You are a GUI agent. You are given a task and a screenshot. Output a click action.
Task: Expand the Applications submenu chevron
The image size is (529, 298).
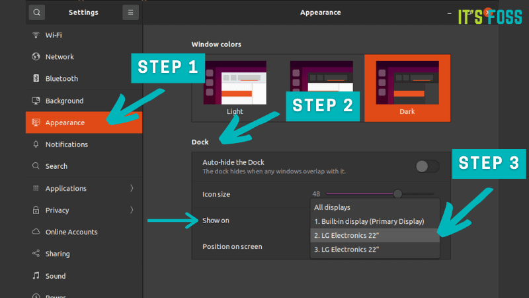[x=132, y=189]
